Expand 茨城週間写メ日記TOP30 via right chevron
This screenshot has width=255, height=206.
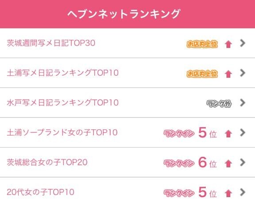coord(243,43)
